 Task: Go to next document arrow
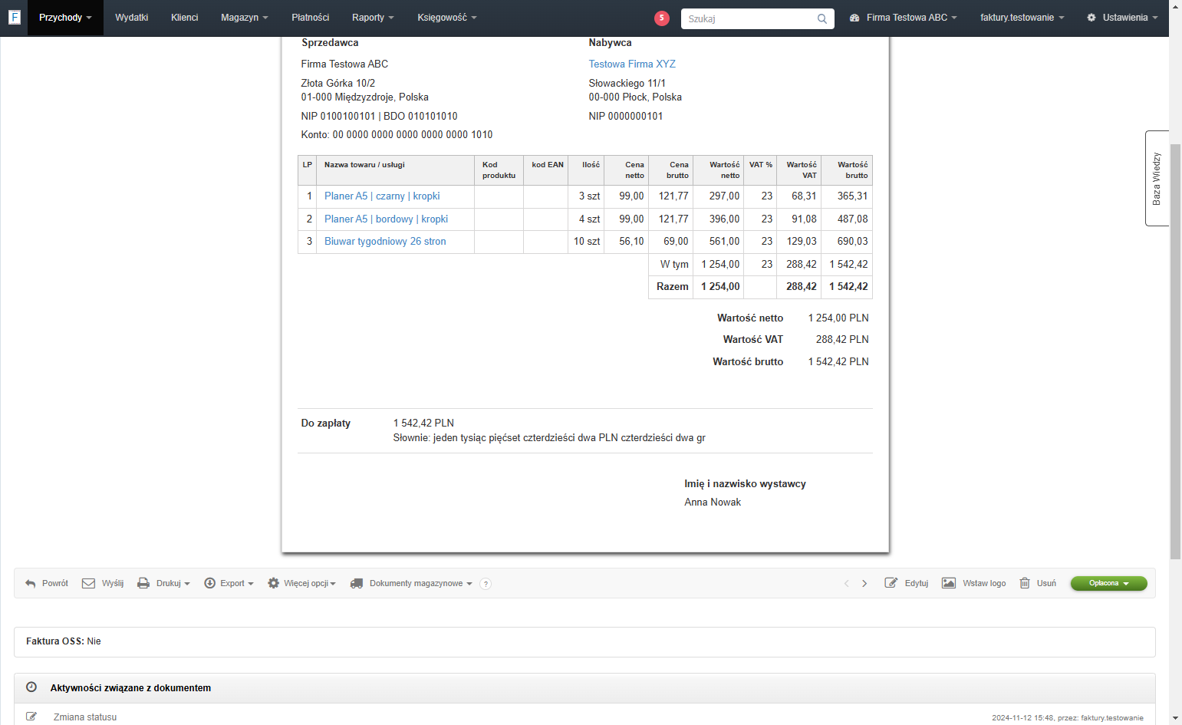(864, 584)
